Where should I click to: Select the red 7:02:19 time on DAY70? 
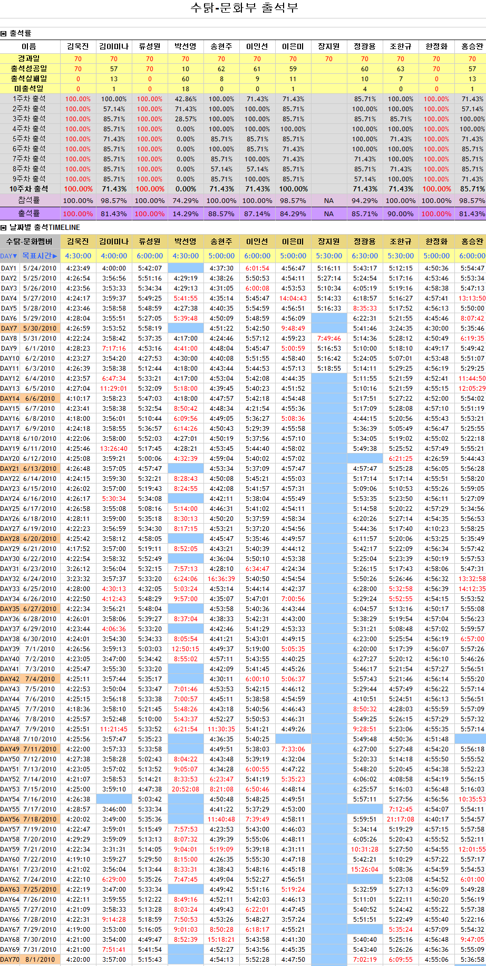click(365, 959)
